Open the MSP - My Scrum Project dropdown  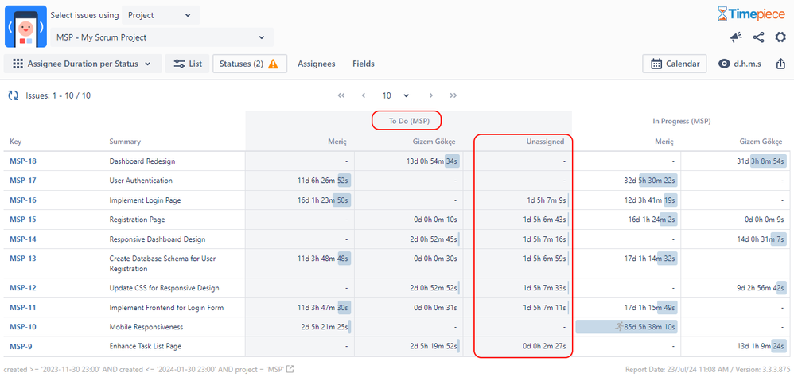pyautogui.click(x=162, y=37)
